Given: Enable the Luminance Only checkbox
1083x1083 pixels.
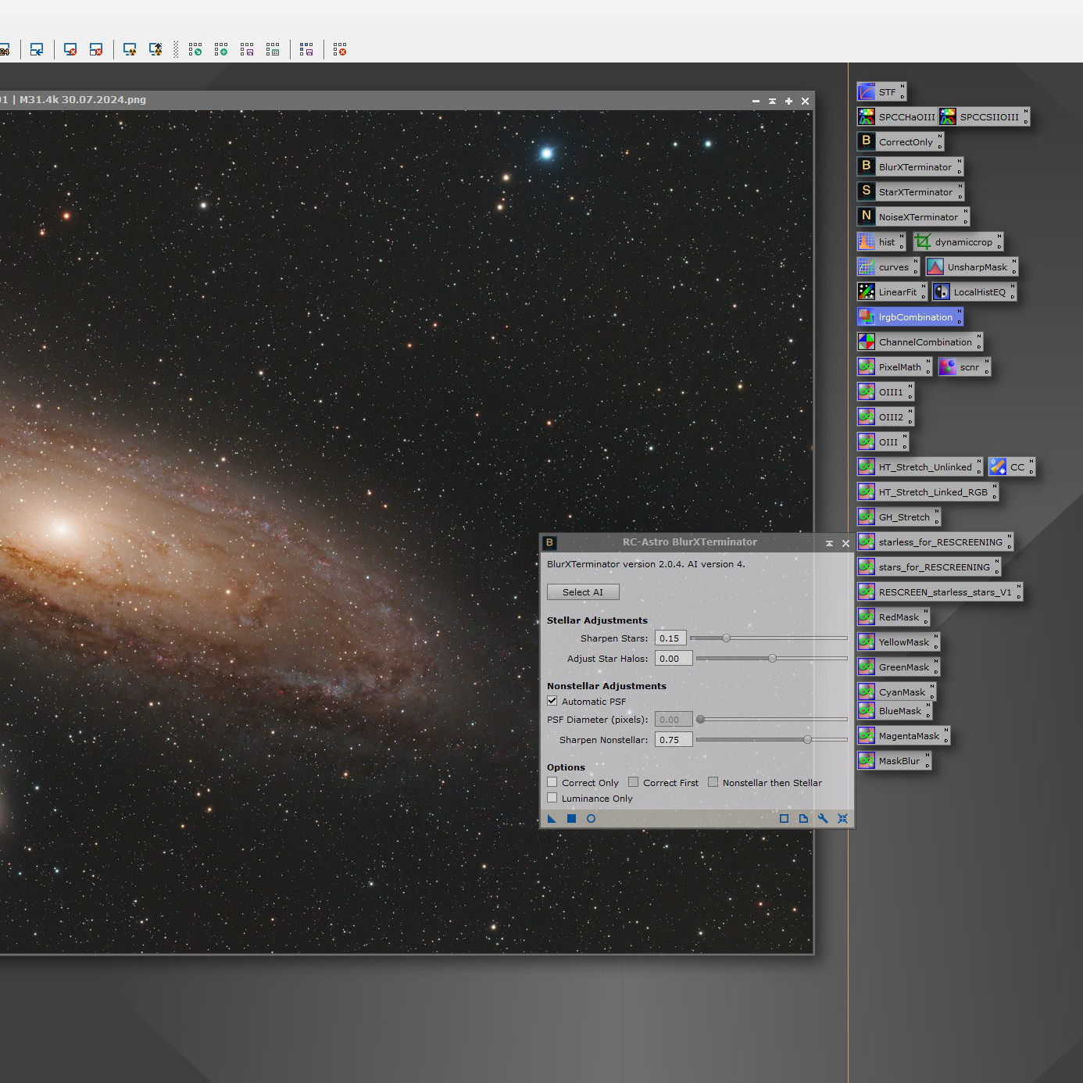Looking at the screenshot, I should coord(552,798).
